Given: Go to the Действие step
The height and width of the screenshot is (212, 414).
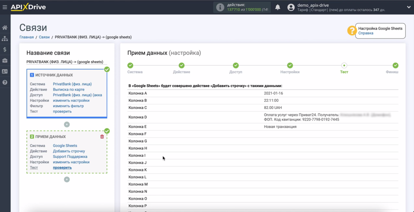Looking at the screenshot, I should tap(182, 65).
